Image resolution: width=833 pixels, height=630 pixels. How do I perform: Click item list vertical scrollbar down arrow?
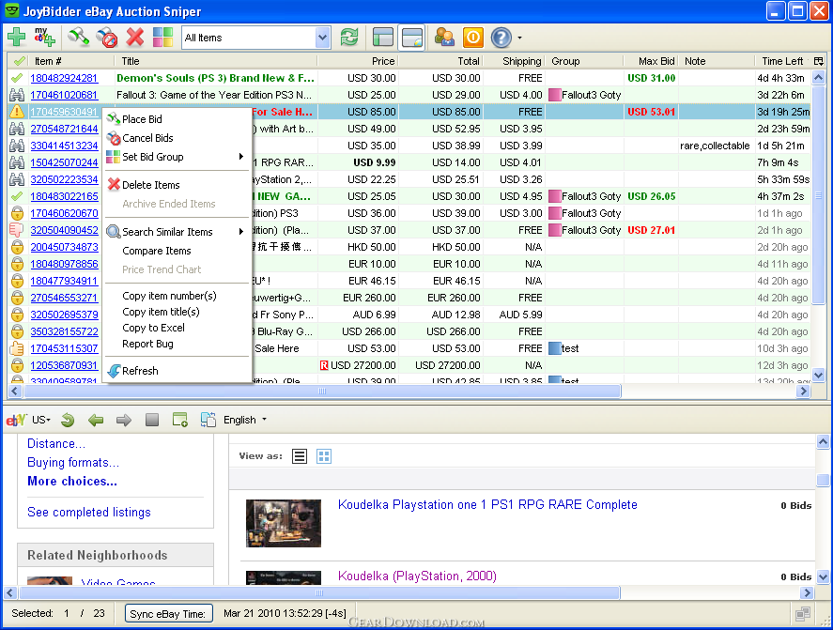click(x=819, y=375)
